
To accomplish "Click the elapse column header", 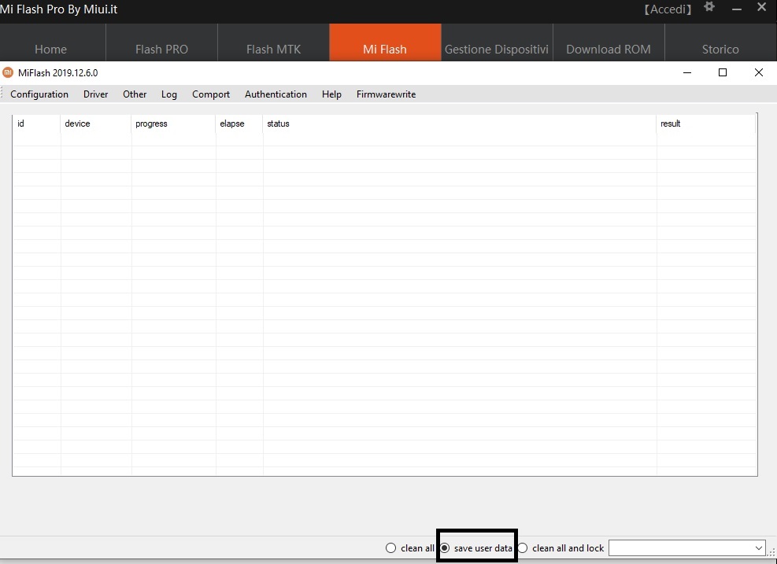I will point(239,123).
